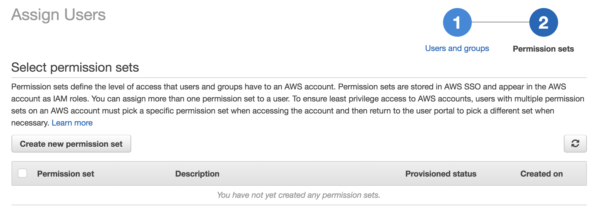Sort by Permission set column header
Image resolution: width=607 pixels, height=223 pixels.
click(66, 174)
